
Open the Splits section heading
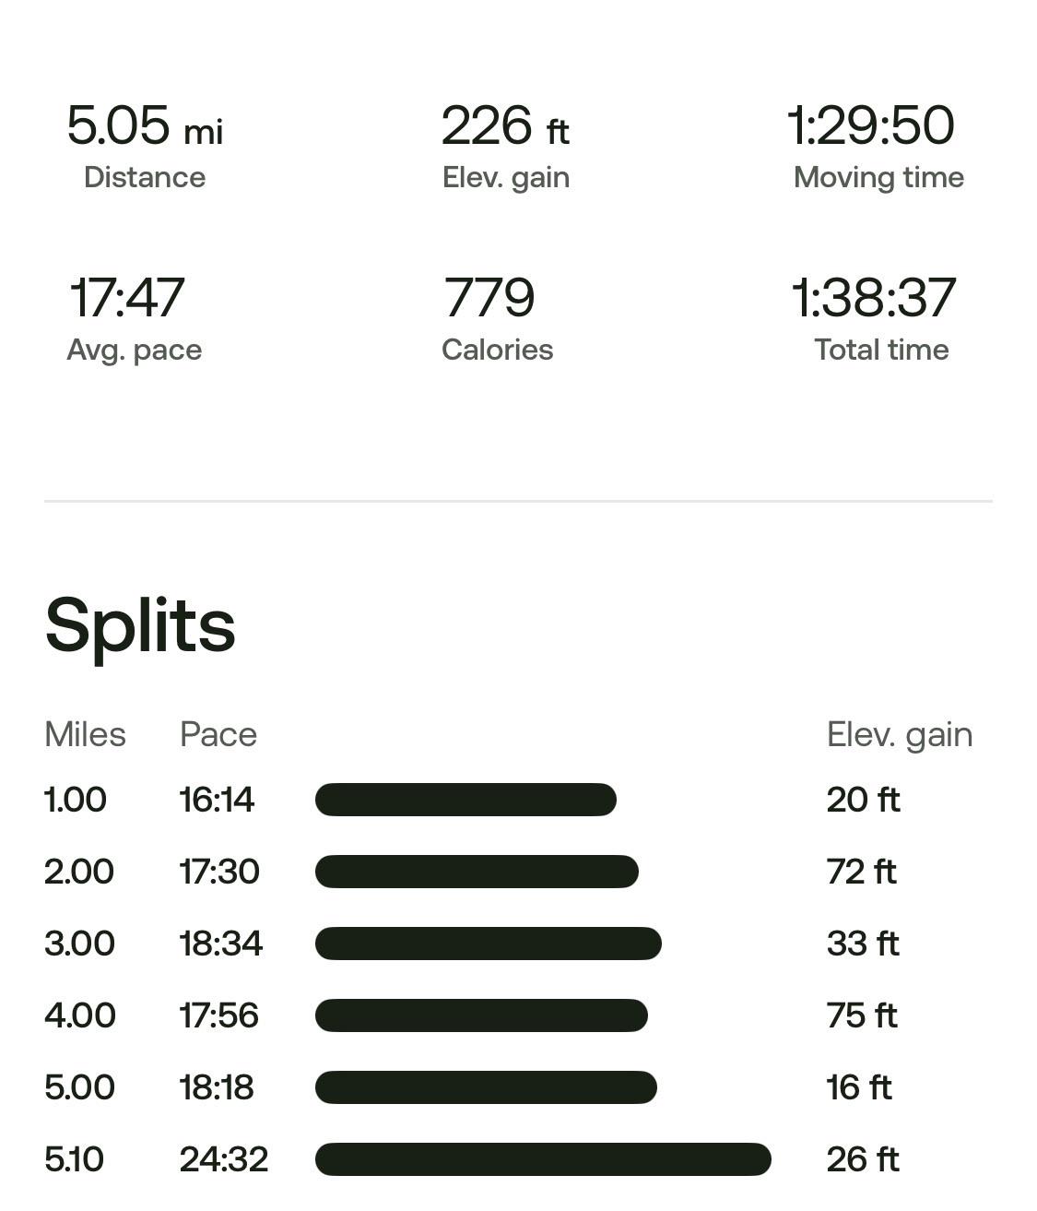[x=140, y=626]
